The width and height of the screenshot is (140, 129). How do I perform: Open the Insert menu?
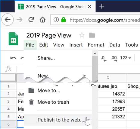76,45
